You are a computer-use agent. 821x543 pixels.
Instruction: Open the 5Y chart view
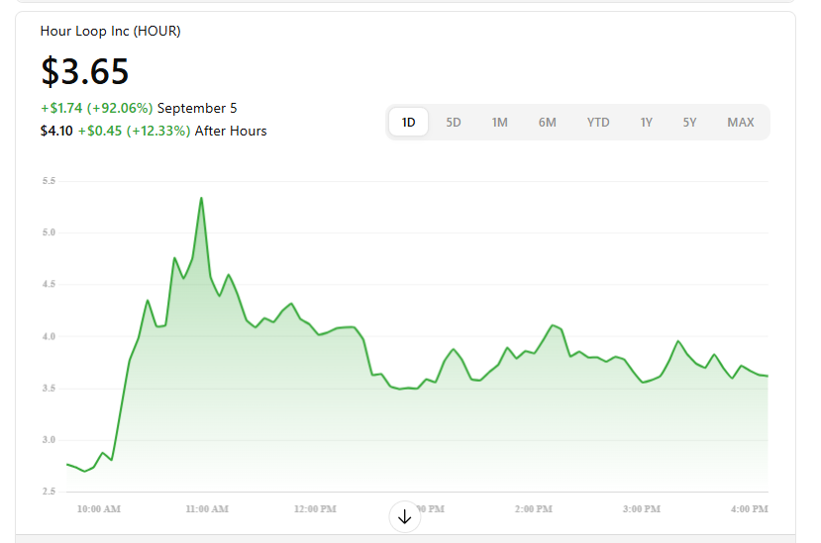point(690,123)
